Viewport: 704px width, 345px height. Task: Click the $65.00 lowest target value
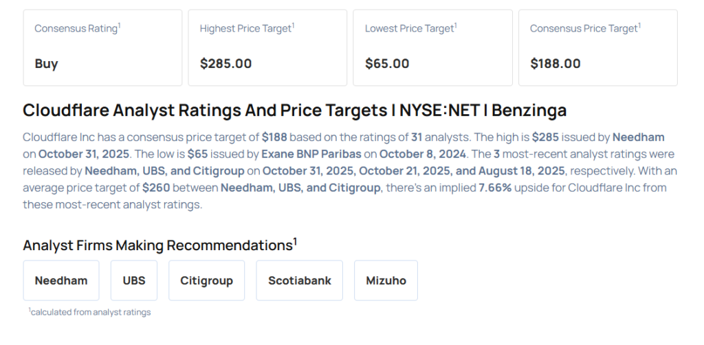coord(387,64)
